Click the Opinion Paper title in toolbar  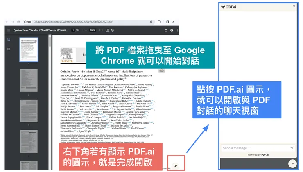point(41,30)
